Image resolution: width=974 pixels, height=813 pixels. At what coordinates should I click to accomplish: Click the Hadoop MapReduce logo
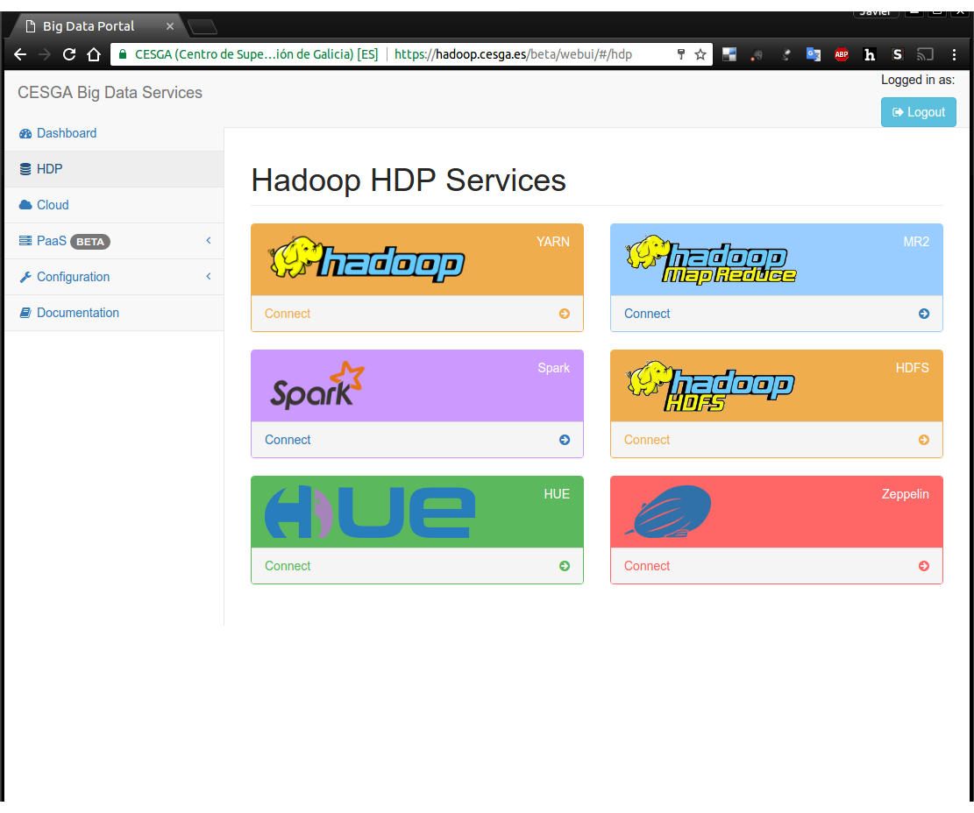[x=711, y=260]
